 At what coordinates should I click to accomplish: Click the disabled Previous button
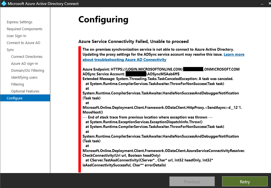tap(192, 181)
